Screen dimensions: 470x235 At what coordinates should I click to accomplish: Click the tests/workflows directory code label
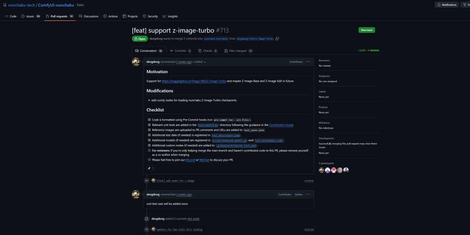[x=208, y=125]
